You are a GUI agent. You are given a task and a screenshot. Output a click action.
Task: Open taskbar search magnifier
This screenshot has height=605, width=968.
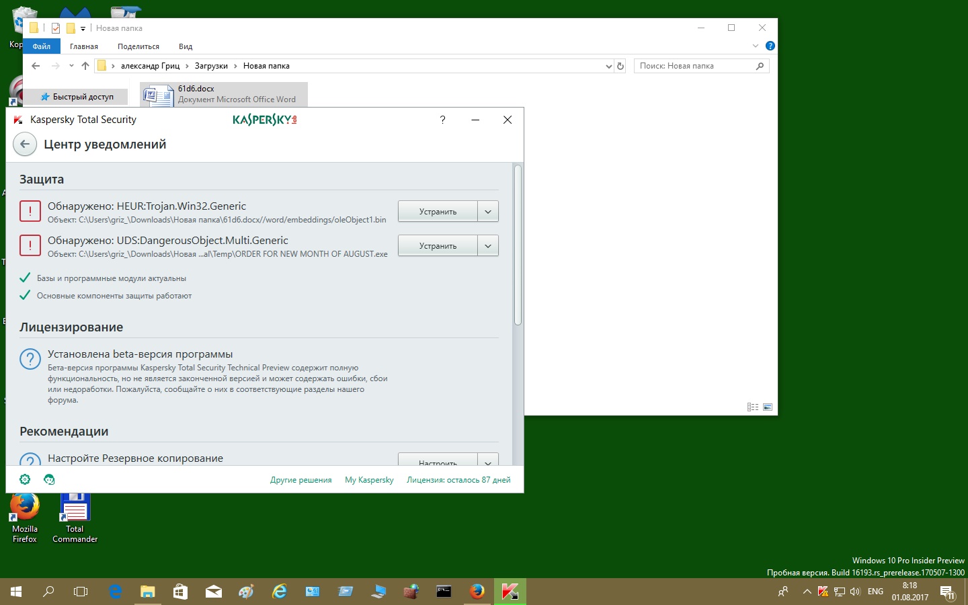click(48, 592)
